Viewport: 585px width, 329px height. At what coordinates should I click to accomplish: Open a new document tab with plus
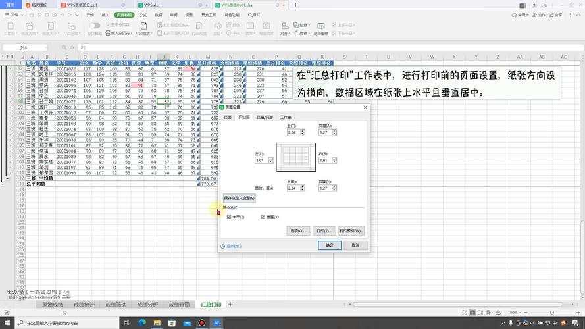coord(295,5)
